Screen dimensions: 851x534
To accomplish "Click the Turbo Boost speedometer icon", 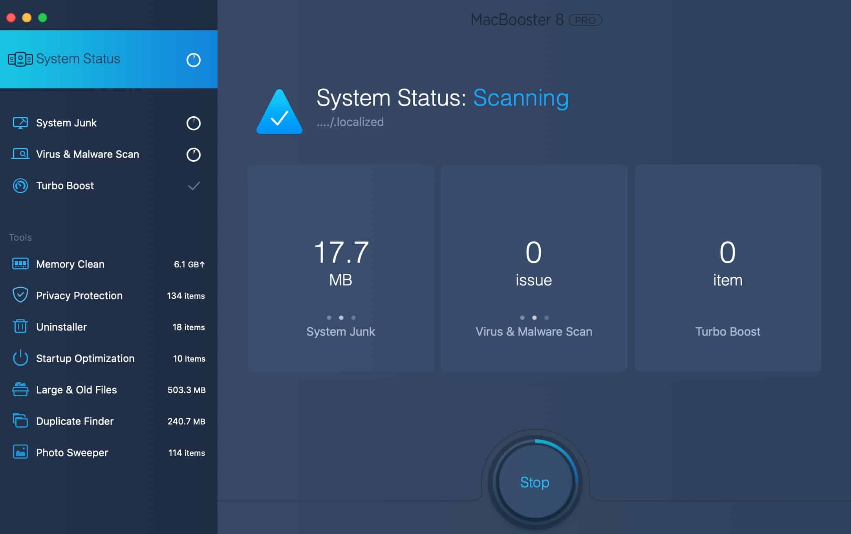I will (21, 186).
